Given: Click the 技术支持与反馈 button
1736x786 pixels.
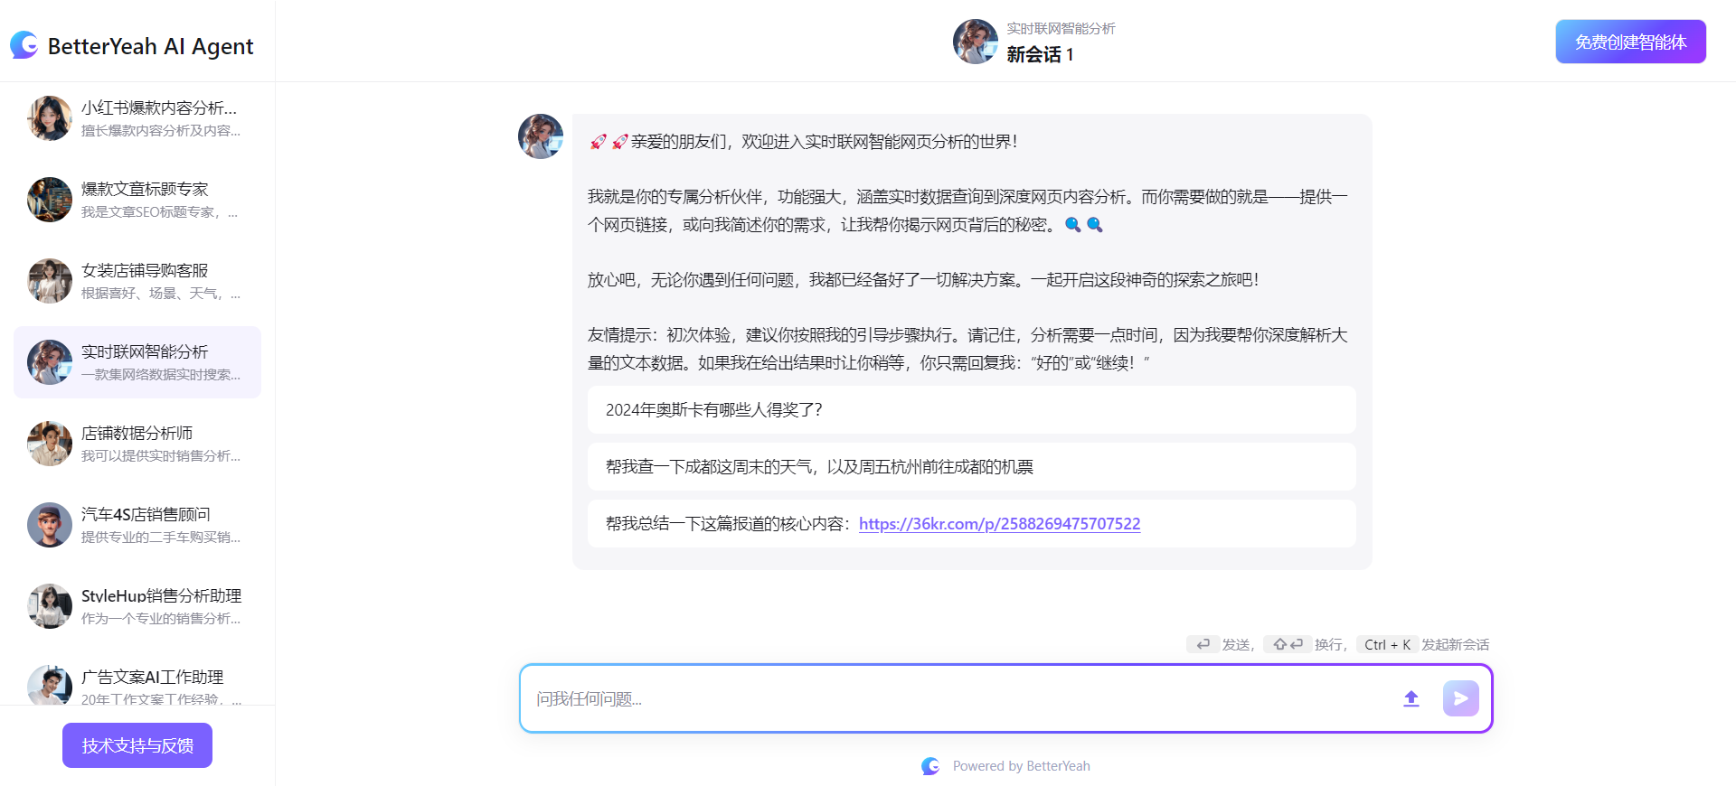Looking at the screenshot, I should point(137,745).
